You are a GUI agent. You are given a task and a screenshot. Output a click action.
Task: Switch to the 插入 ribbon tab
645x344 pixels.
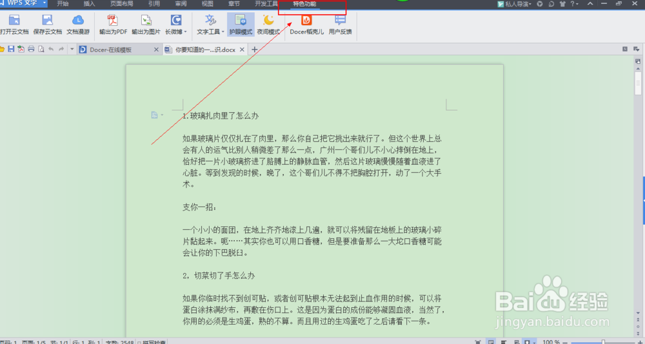89,4
